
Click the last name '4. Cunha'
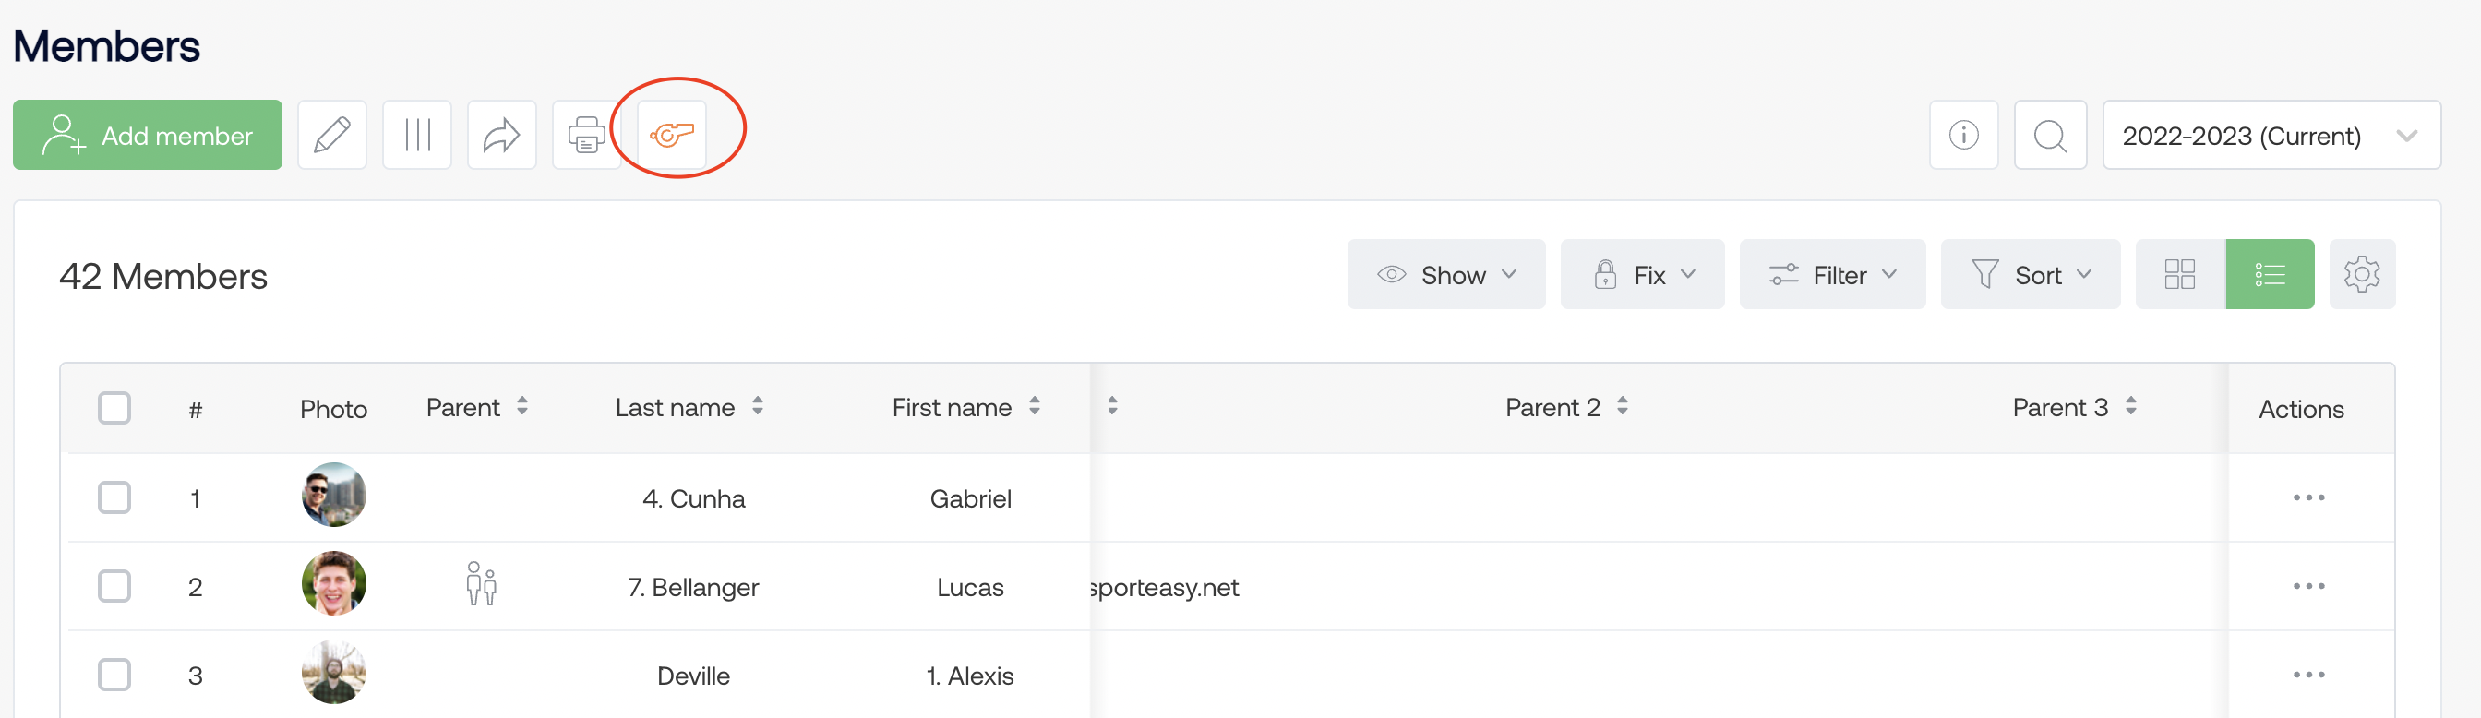tap(693, 498)
